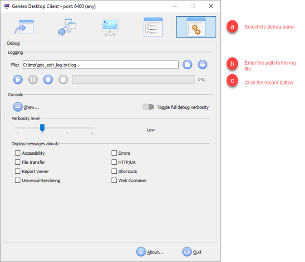305x262 pixels.
Task: Click the 'Low' verbosity level label
Action: tap(151, 130)
